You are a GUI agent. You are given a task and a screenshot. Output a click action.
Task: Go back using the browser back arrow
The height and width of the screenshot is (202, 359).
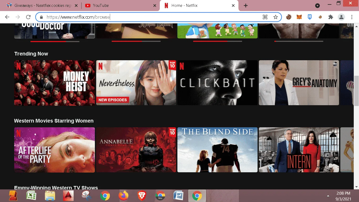(x=7, y=17)
